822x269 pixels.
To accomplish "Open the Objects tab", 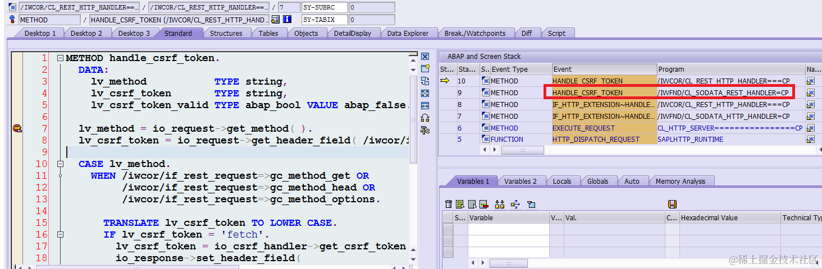I will [306, 34].
